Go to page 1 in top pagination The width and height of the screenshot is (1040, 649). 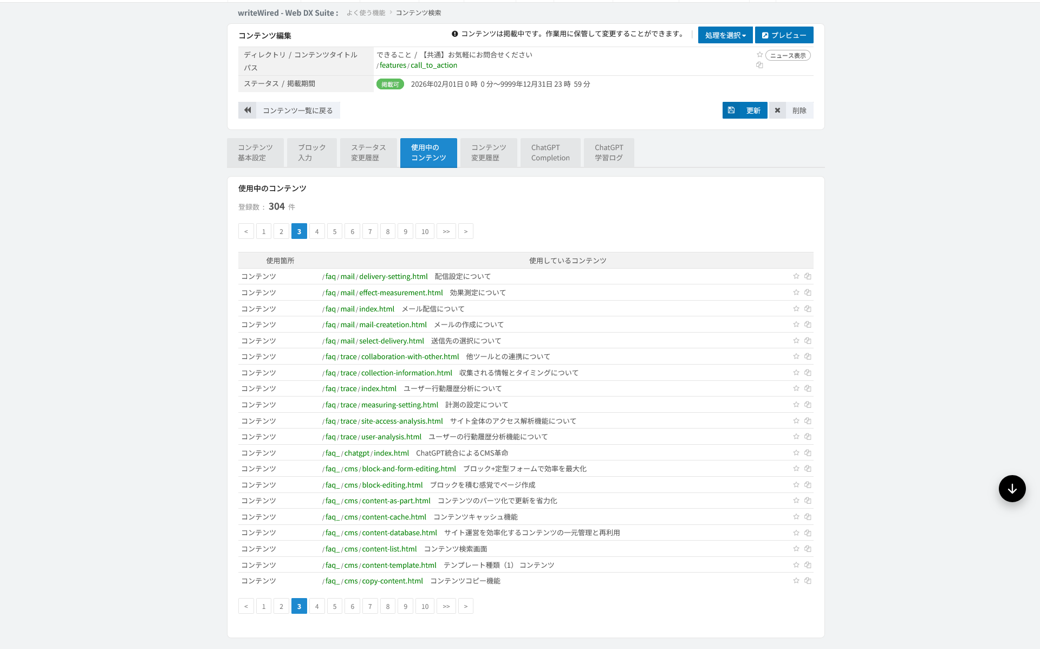point(264,231)
